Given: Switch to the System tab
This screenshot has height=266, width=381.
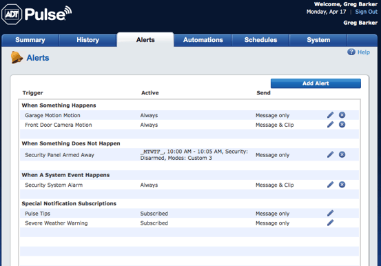Looking at the screenshot, I should pos(318,40).
